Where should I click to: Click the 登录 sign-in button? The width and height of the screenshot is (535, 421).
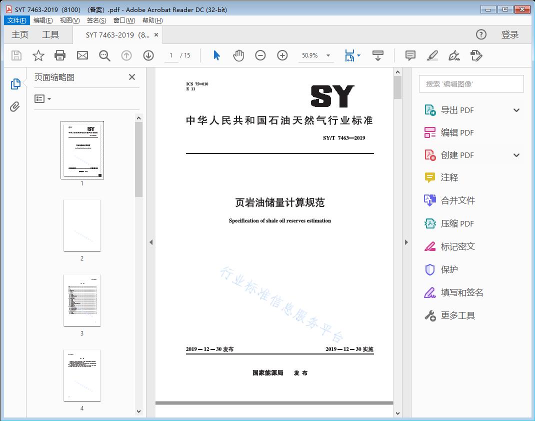click(509, 34)
